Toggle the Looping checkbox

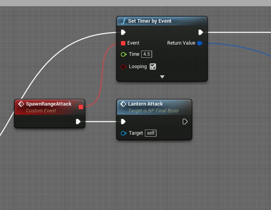pyautogui.click(x=152, y=67)
